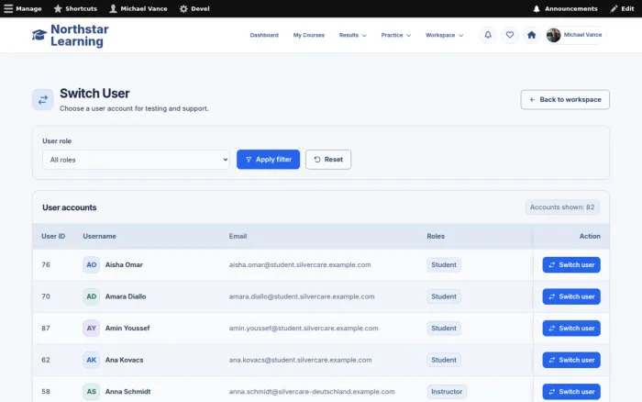Screen dimensions: 642x402
Task: Switch user to Amara Diallo
Action: 571,296
